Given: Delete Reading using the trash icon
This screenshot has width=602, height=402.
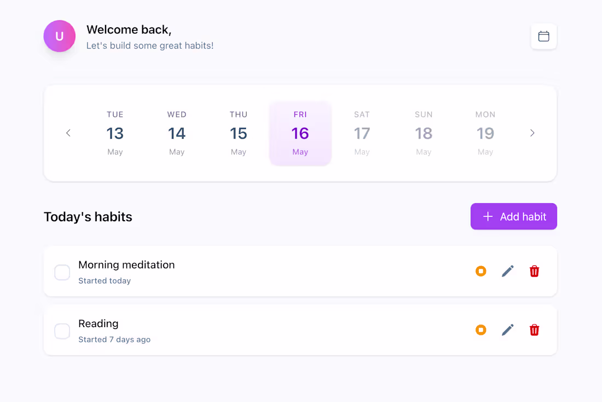Looking at the screenshot, I should click(534, 330).
